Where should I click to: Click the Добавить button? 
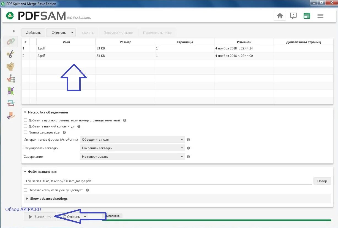coord(33,33)
